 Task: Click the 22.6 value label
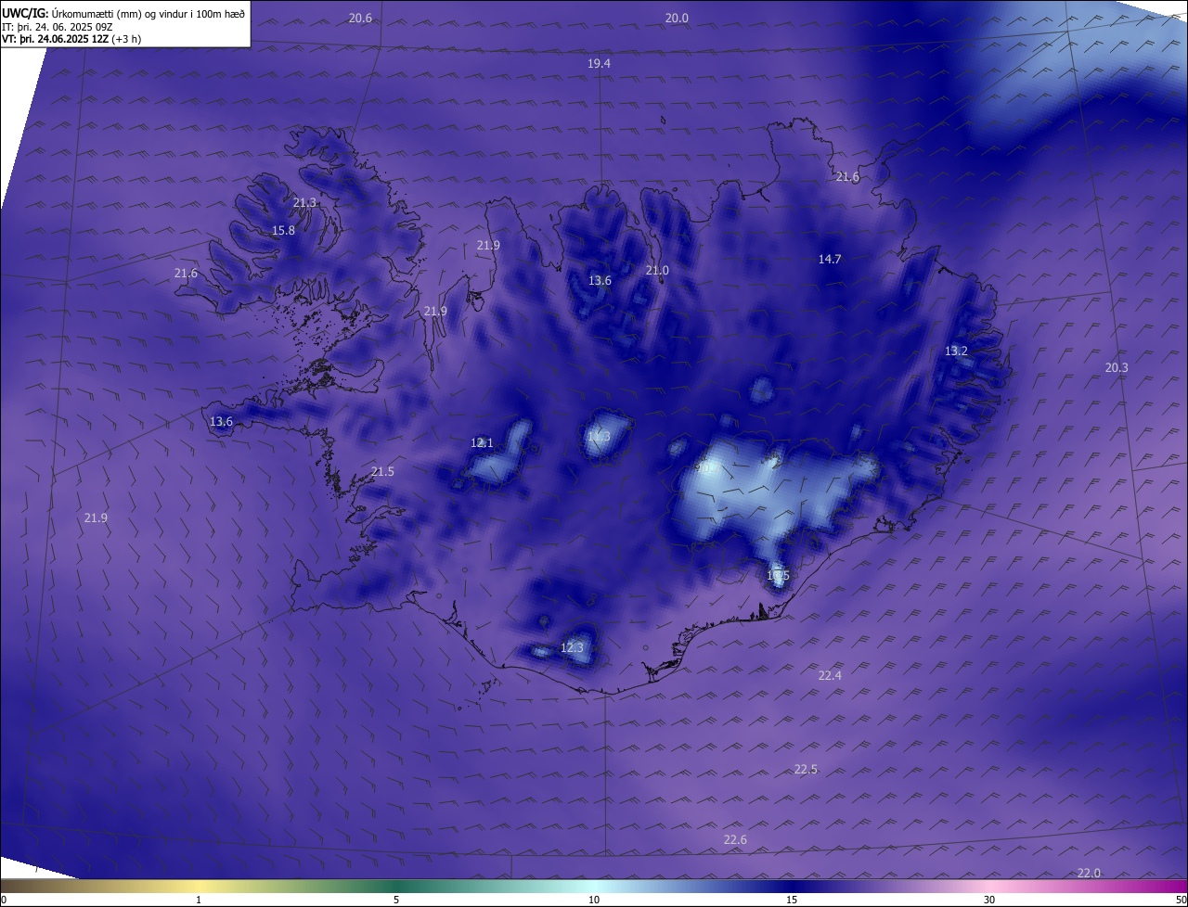click(735, 840)
